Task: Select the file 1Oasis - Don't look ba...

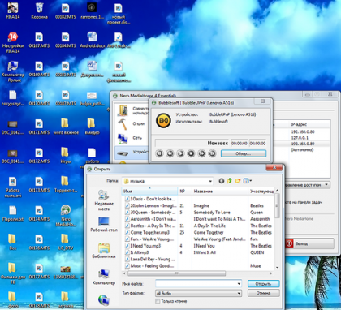Action: [x=150, y=199]
